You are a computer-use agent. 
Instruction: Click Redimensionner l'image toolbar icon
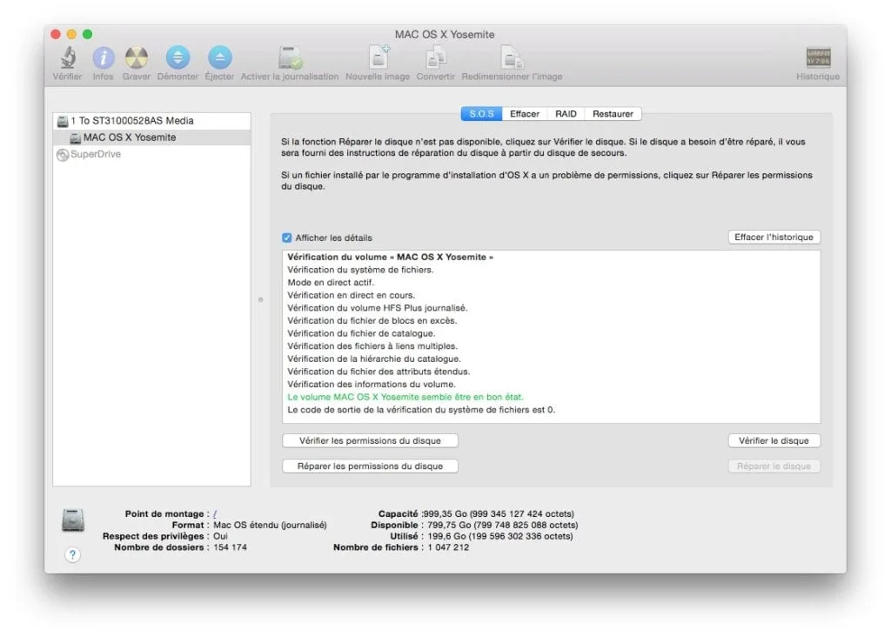[x=512, y=57]
